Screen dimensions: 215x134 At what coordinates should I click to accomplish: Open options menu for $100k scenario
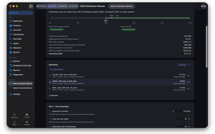click(189, 82)
